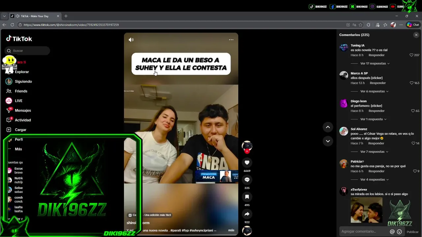This screenshot has width=422, height=237.
Task: Expand Ver 7 respuestas
Action: pos(374,152)
